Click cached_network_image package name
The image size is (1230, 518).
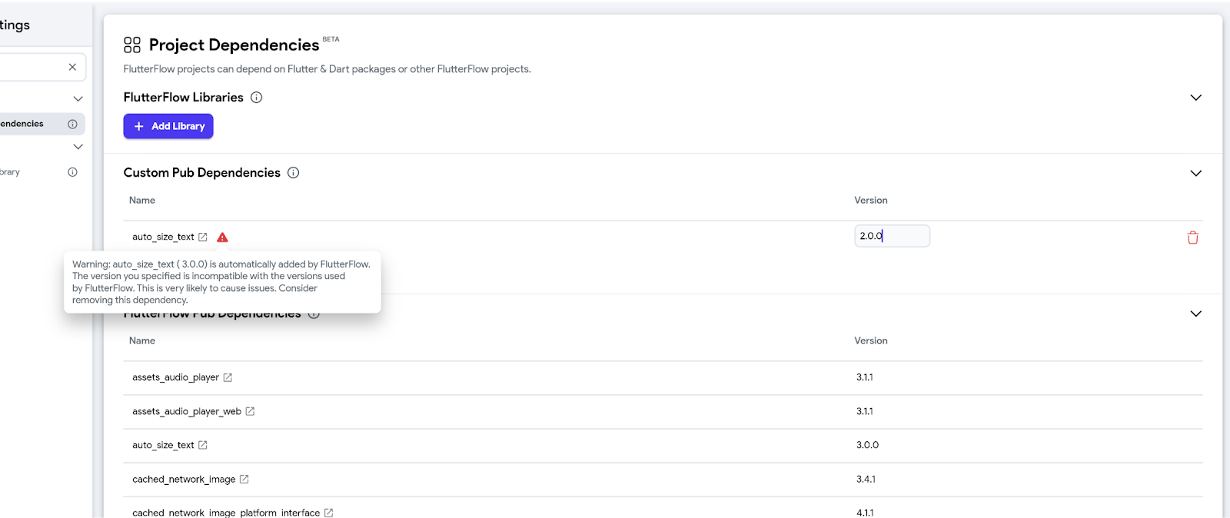184,480
